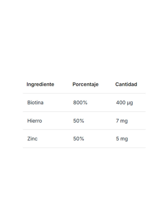This screenshot has height=222, width=166.
Task: Click the µg unit in Biotina's quantity
Action: pyautogui.click(x=130, y=103)
